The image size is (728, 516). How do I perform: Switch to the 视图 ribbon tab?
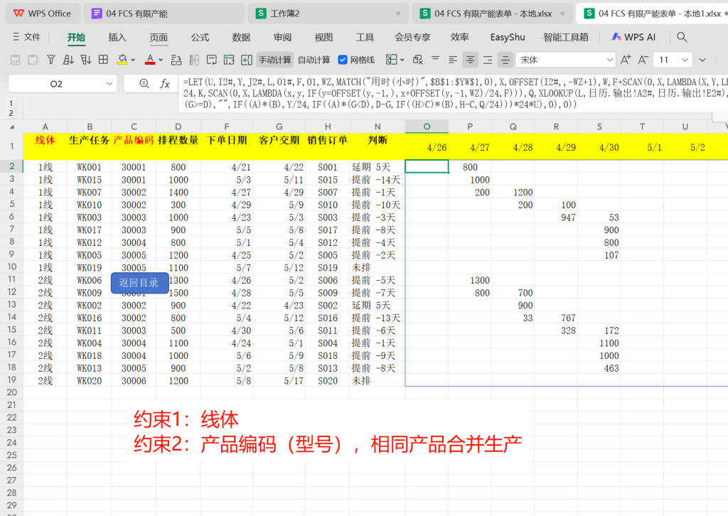pyautogui.click(x=323, y=37)
